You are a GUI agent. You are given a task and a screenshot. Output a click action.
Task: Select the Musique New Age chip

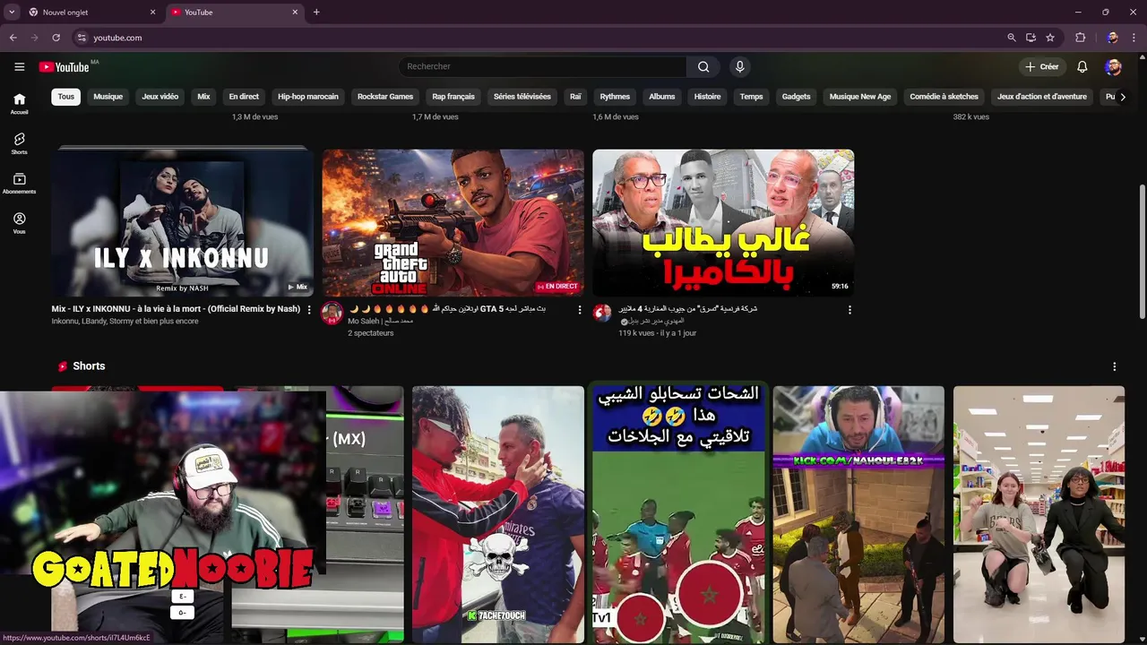860,97
